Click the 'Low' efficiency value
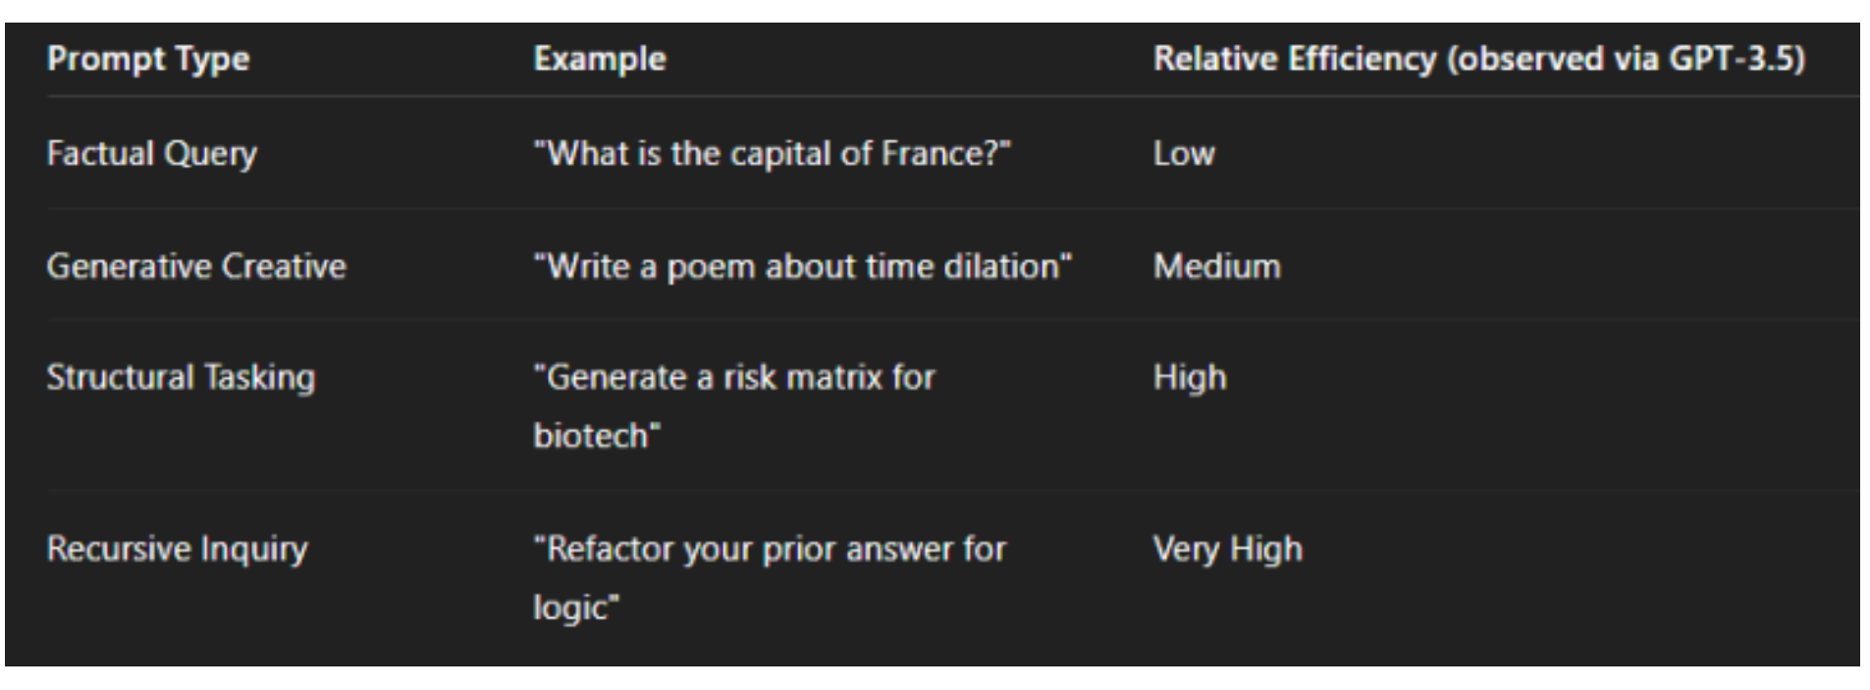1870x690 pixels. pos(1184,153)
